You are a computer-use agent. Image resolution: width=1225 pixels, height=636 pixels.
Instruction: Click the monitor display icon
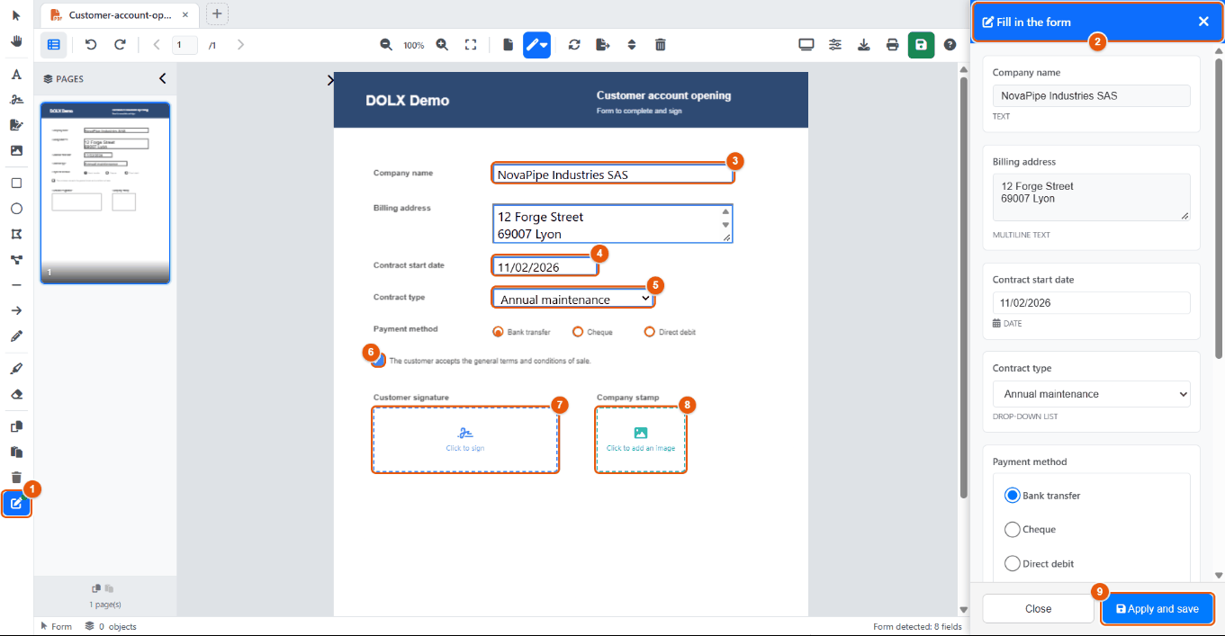(x=806, y=45)
